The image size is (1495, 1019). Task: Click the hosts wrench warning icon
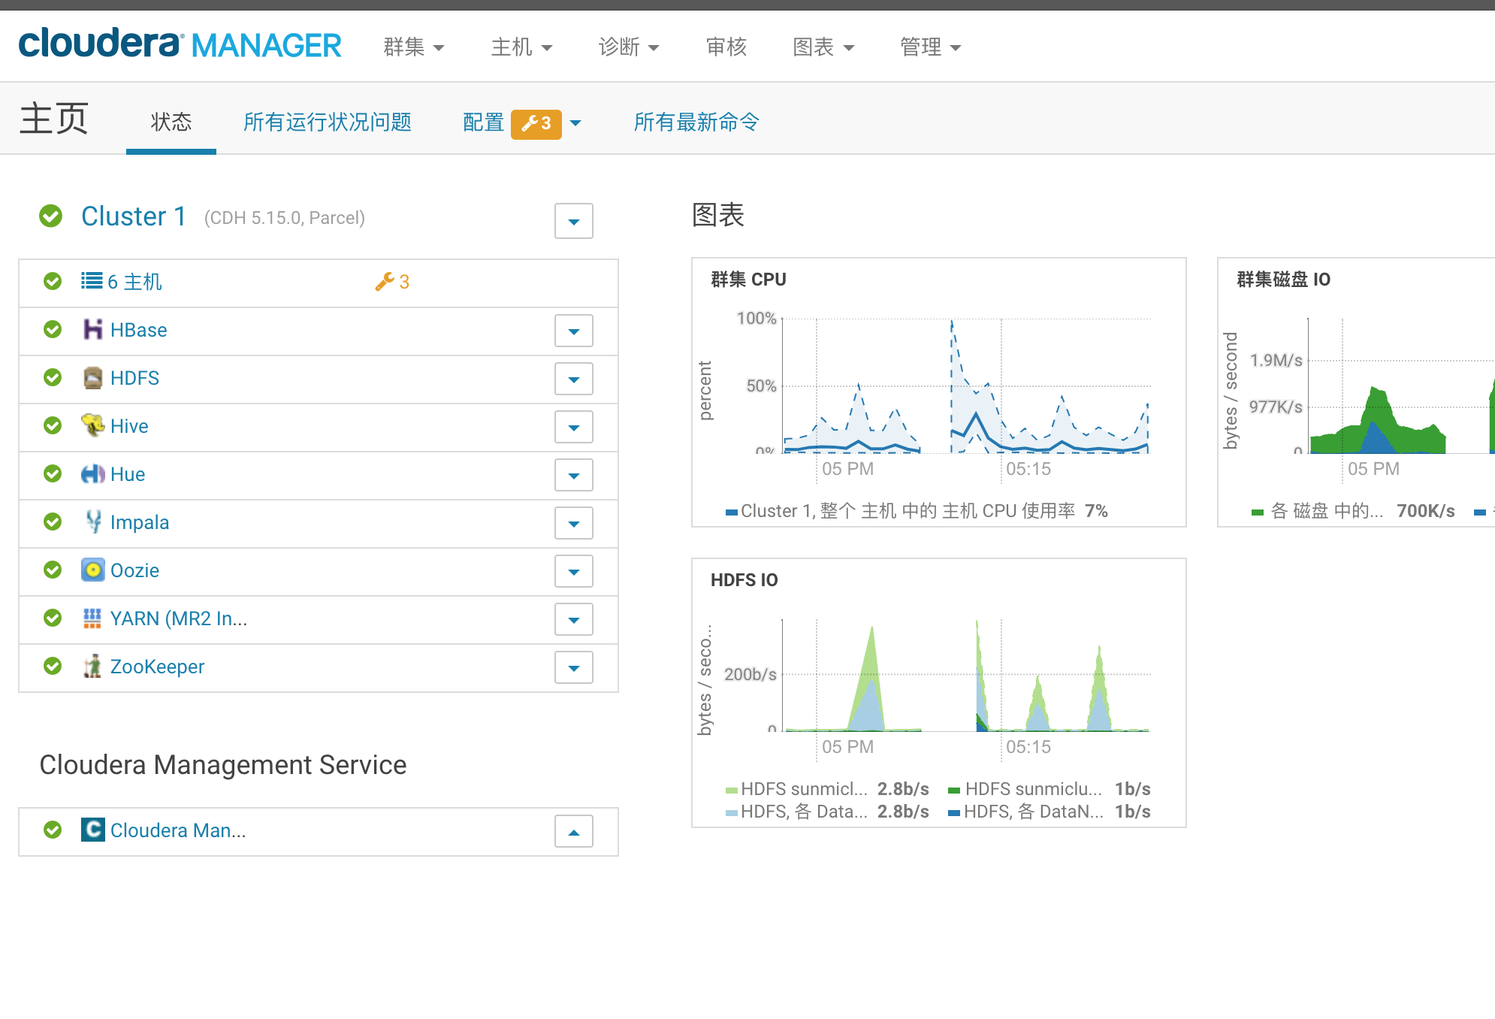pyautogui.click(x=385, y=282)
